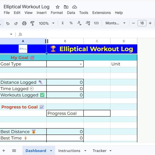Open the 123 number format menu
Screen dimensions: 155x155
tap(96, 23)
